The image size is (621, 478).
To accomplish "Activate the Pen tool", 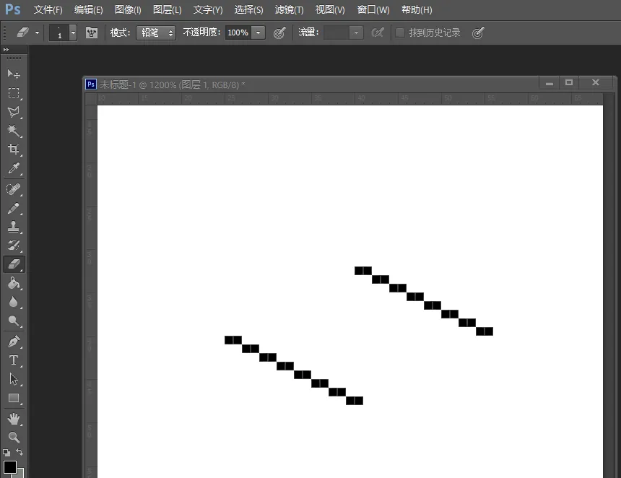I will click(14, 342).
